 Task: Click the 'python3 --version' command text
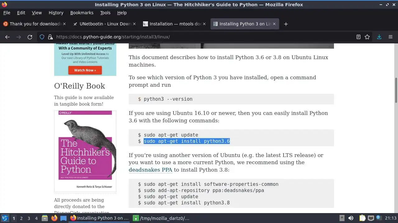pos(168,99)
